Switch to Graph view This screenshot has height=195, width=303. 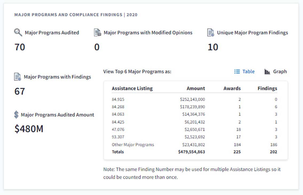coord(280,72)
